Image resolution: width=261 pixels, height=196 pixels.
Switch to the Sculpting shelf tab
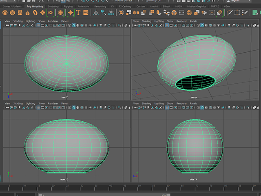click(53, 7)
